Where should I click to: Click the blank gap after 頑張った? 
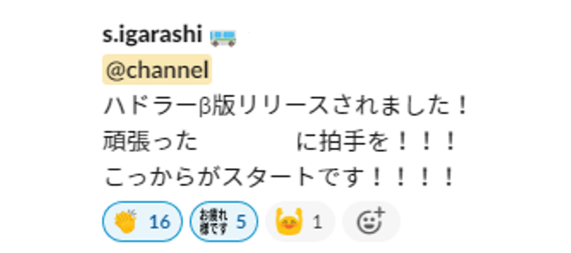click(x=247, y=142)
